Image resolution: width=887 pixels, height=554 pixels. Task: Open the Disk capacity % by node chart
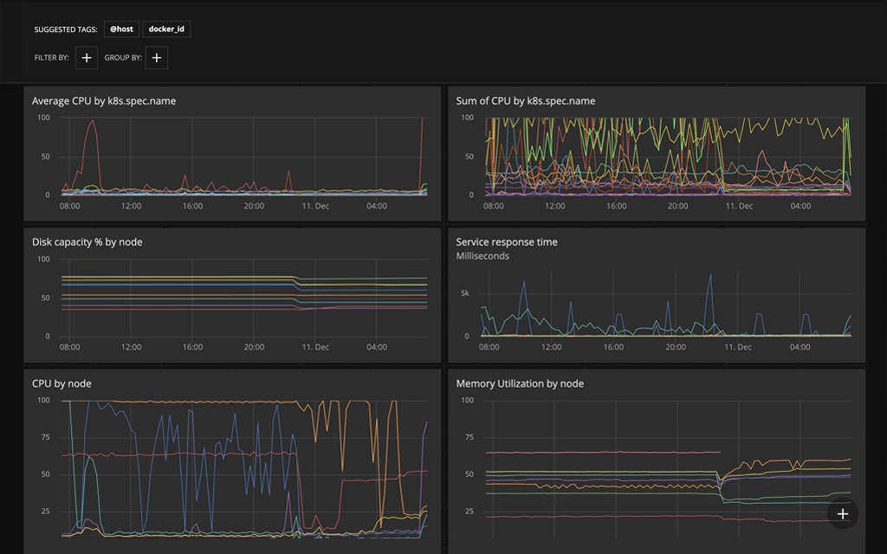pyautogui.click(x=87, y=242)
